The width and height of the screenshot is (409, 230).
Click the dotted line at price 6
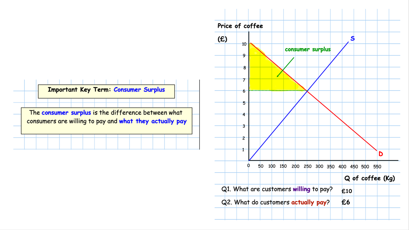tap(277, 90)
